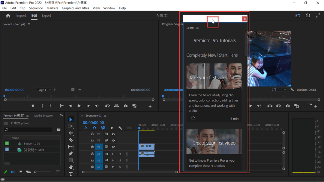Switch to the Import tab
Screen dimensions: 324x182
[21, 16]
